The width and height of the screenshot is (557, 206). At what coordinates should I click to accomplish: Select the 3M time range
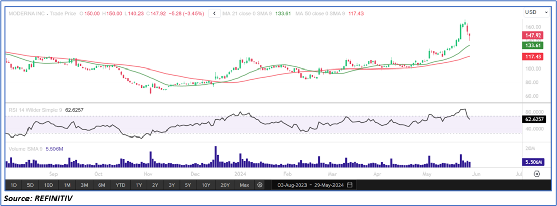tap(85, 185)
